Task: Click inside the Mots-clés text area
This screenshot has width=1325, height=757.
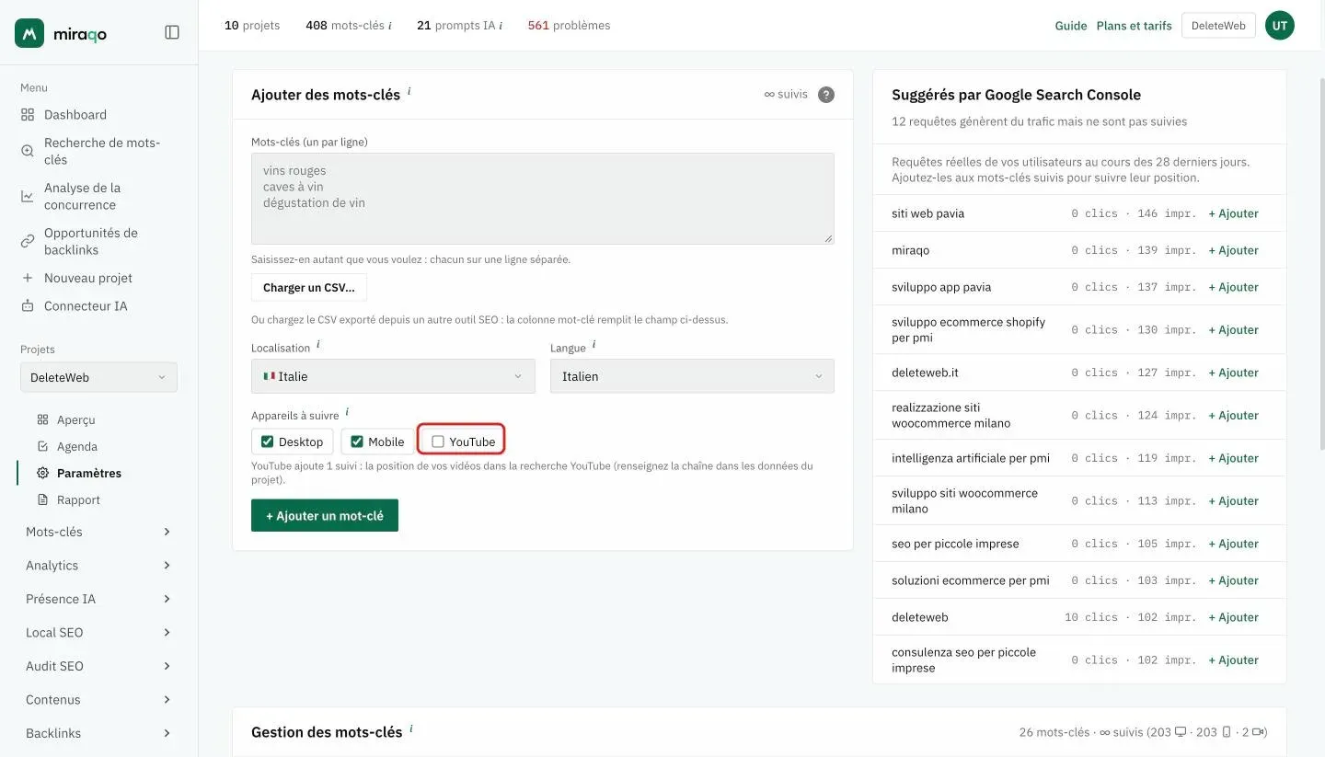Action: (x=543, y=199)
